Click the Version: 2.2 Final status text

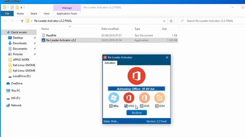click(157, 121)
